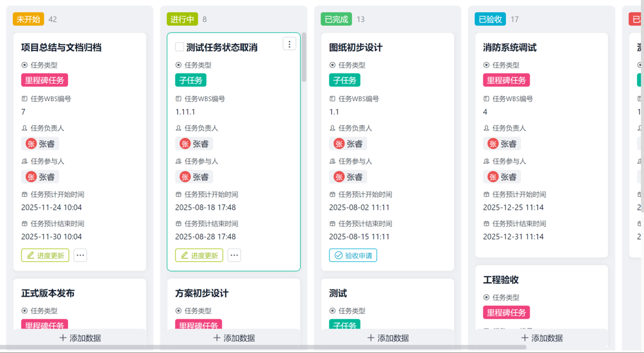Tick the 测试任务状态取消 card checkbox
Image resolution: width=644 pixels, height=353 pixels.
(180, 47)
